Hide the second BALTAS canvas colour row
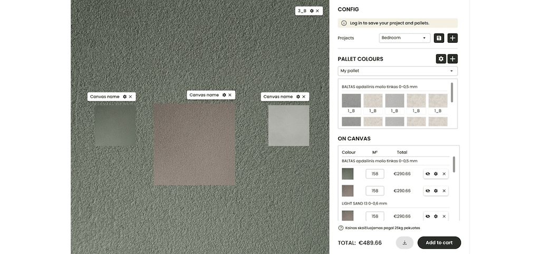 tap(428, 191)
